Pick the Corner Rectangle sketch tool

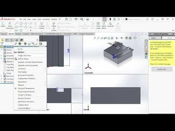[x=16, y=27]
